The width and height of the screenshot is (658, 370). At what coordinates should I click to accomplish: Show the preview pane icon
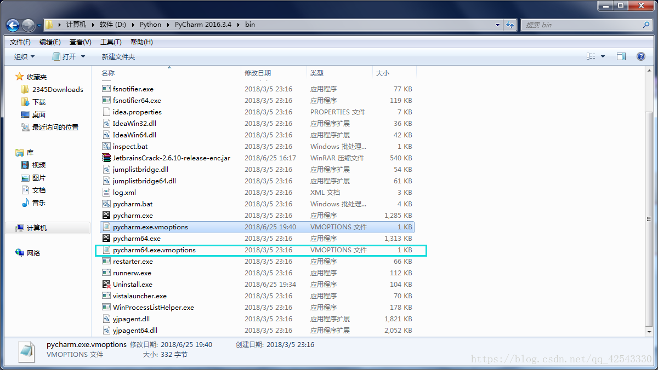[621, 56]
